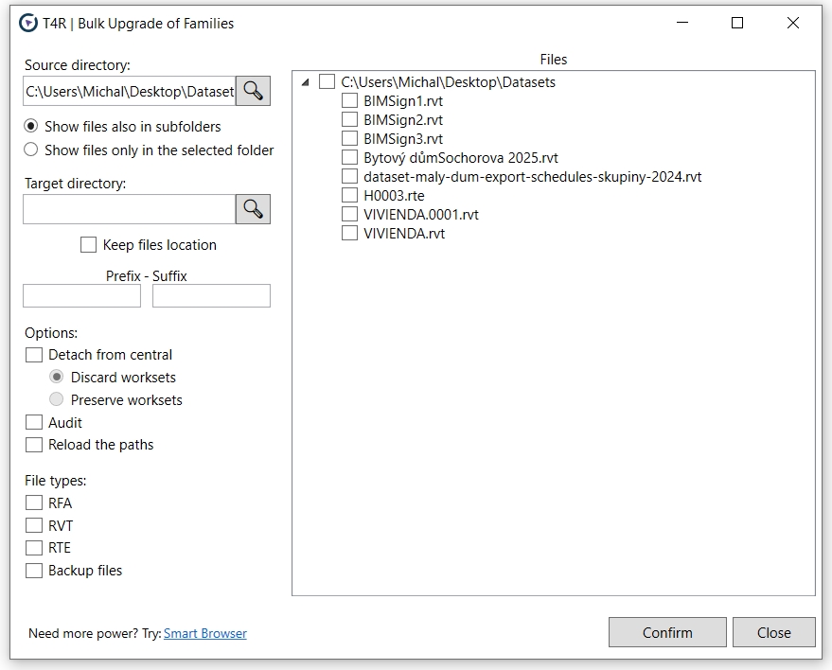The image size is (832, 670).
Task: Click into the Prefix input field
Action: pos(81,296)
